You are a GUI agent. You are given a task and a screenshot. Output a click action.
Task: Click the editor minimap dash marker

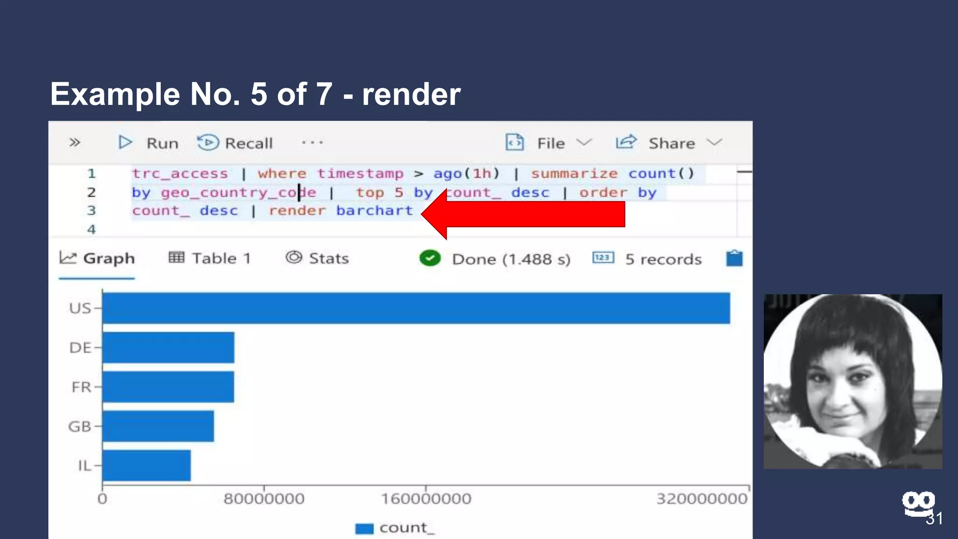[744, 172]
